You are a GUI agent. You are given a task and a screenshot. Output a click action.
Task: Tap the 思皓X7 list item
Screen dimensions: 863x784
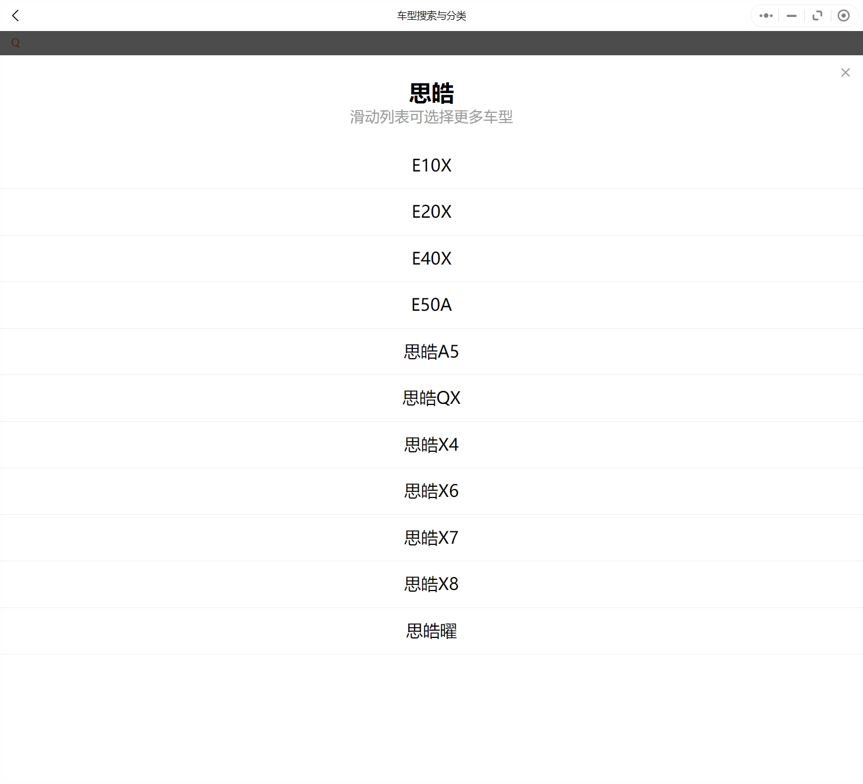[431, 538]
